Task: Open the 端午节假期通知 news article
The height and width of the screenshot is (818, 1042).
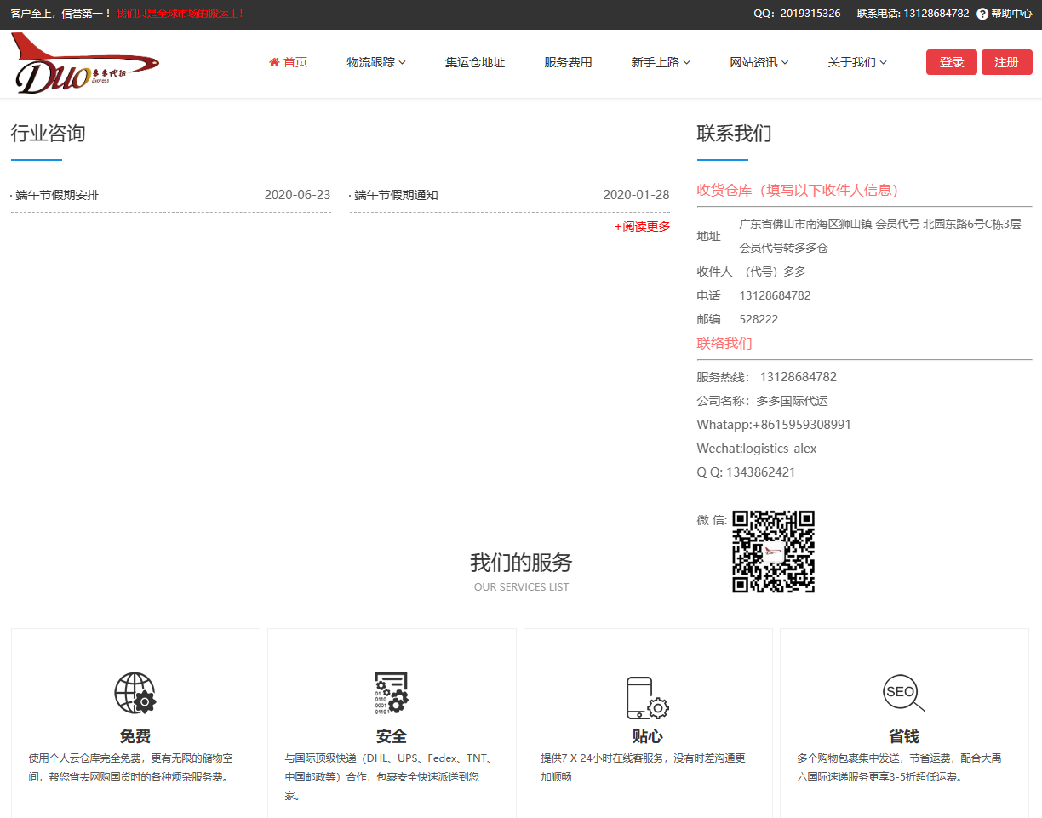Action: tap(397, 195)
